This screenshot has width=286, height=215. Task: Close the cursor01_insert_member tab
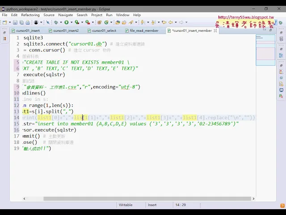215,31
